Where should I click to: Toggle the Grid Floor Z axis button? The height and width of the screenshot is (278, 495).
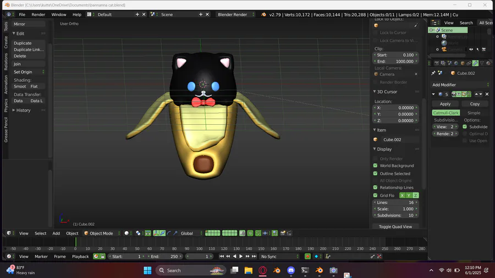[415, 196]
